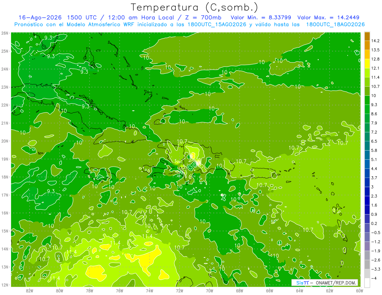Click the green swatch between 9.3 and 10

point(367,100)
